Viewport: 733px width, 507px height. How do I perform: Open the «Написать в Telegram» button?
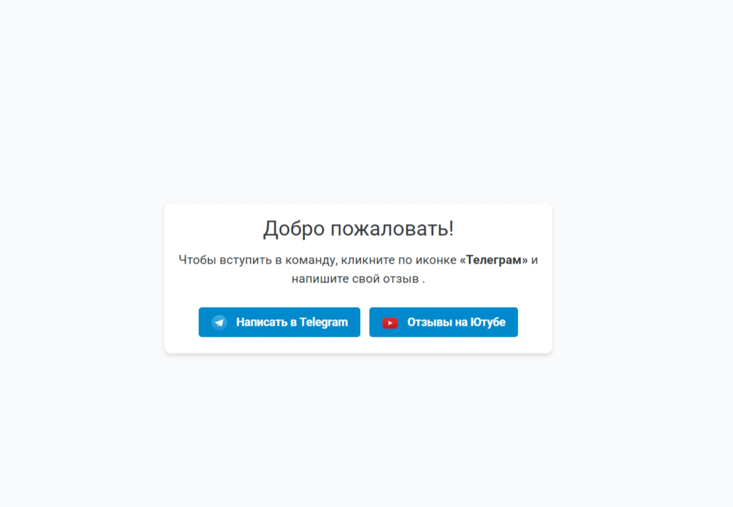[x=279, y=322]
